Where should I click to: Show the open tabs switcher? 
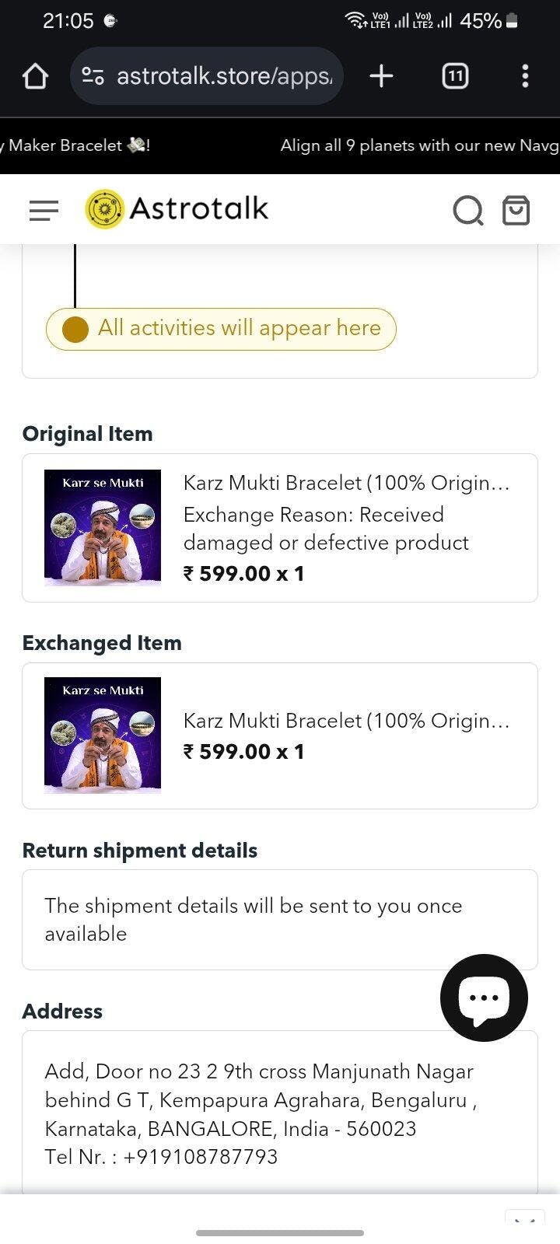[x=455, y=76]
